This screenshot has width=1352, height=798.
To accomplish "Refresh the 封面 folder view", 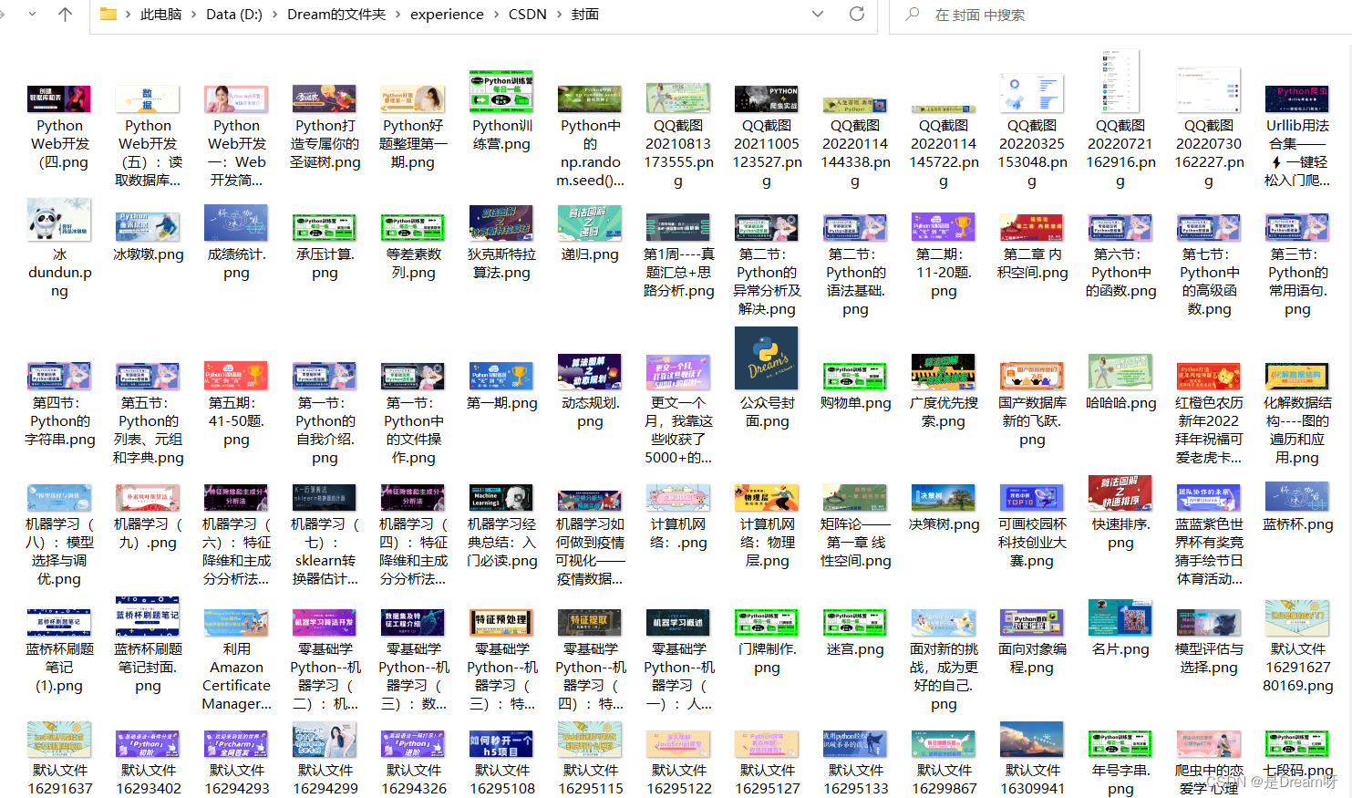I will pyautogui.click(x=855, y=16).
